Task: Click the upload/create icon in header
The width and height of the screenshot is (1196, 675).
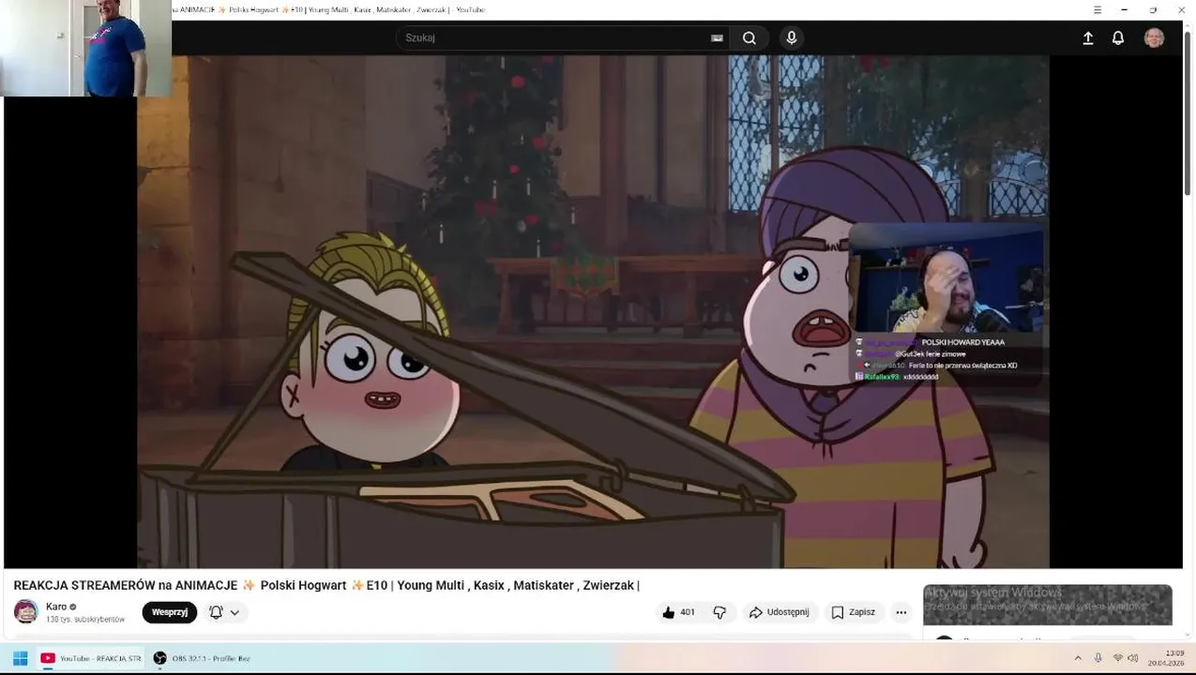Action: point(1088,38)
